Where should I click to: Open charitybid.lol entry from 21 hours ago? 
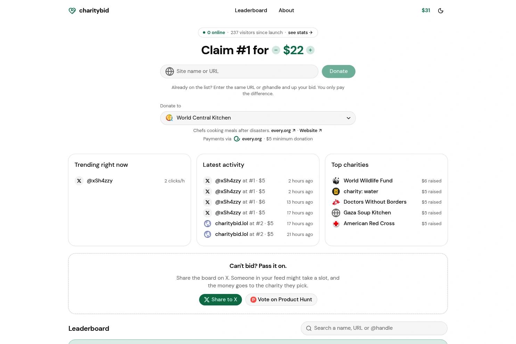pos(244,234)
